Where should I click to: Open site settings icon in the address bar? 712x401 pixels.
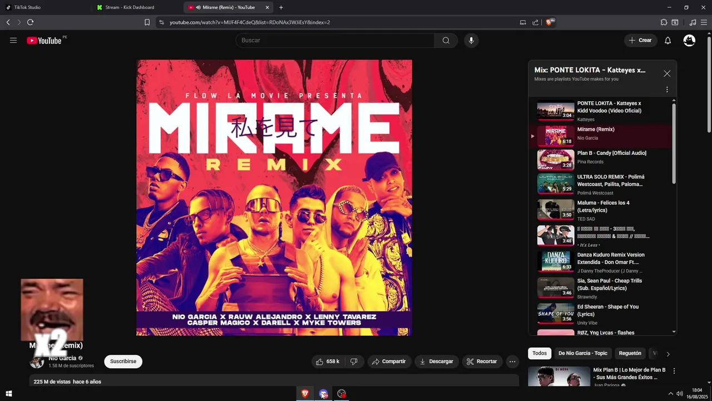coord(161,22)
